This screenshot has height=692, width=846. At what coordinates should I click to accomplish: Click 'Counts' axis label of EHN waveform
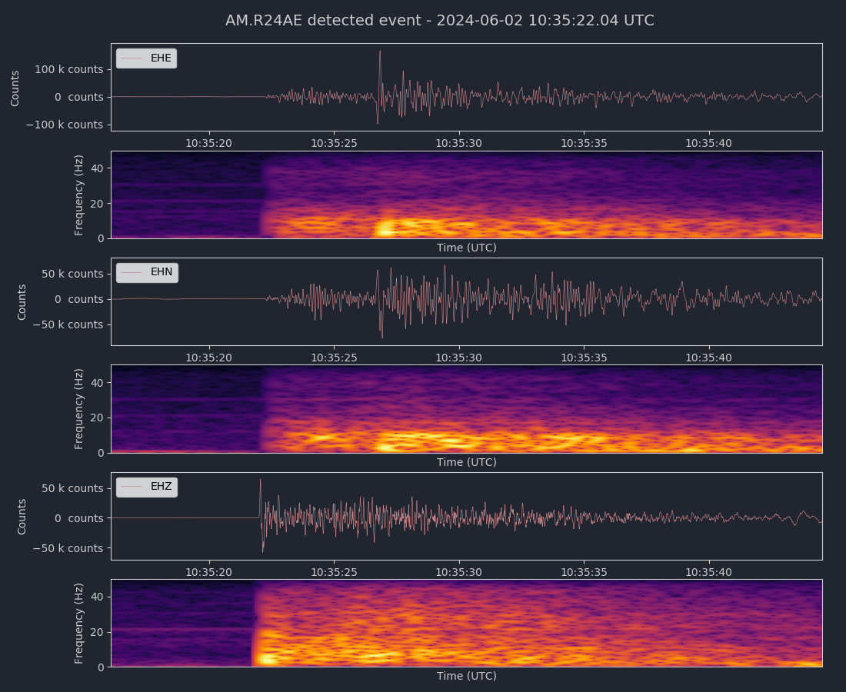tap(22, 303)
